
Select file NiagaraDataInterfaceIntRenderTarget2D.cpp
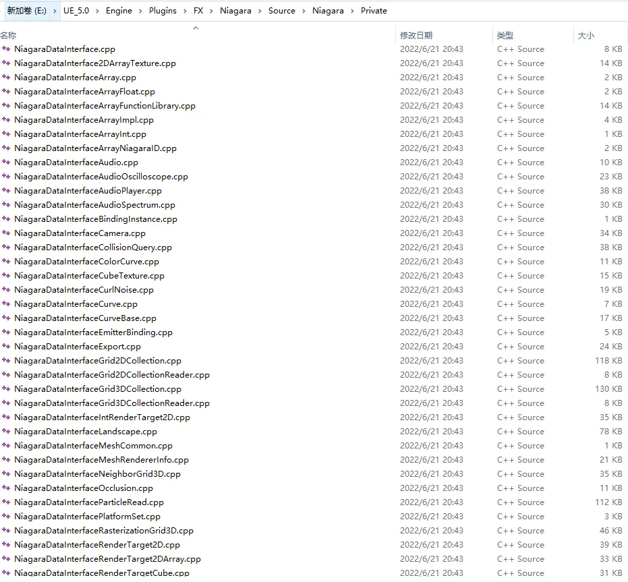tap(102, 417)
